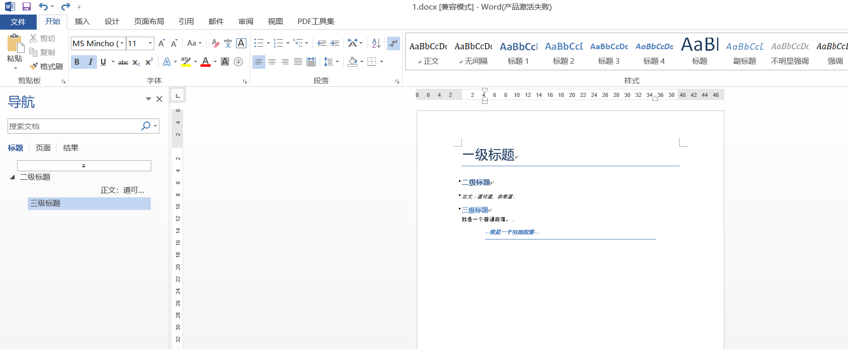Clear all formatting eraser icon
The width and height of the screenshot is (848, 349).
tap(215, 43)
